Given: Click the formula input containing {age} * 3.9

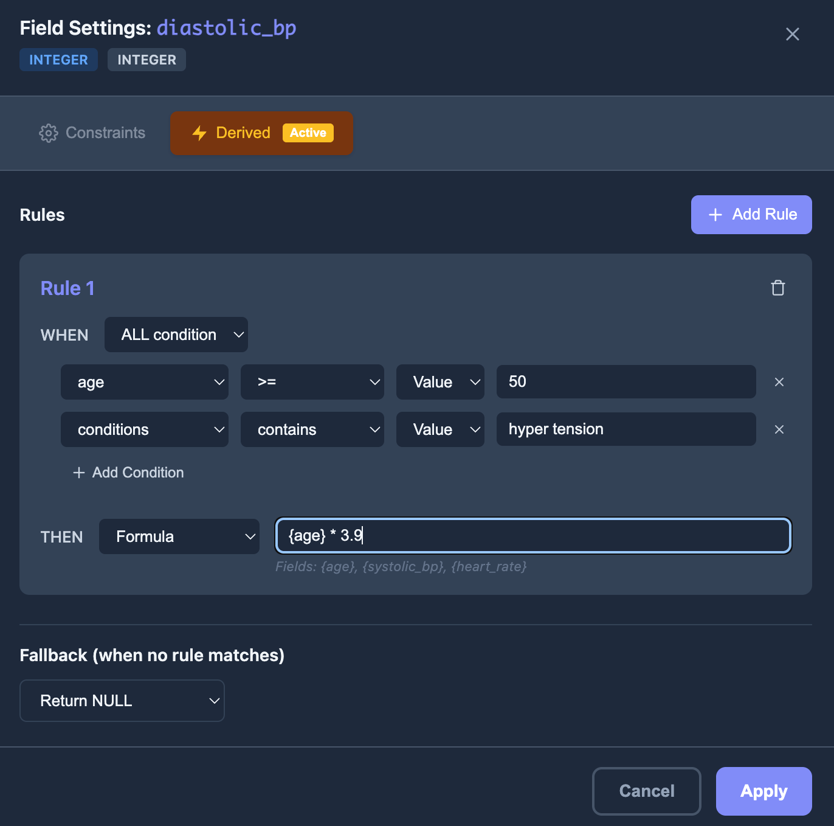Looking at the screenshot, I should point(532,535).
